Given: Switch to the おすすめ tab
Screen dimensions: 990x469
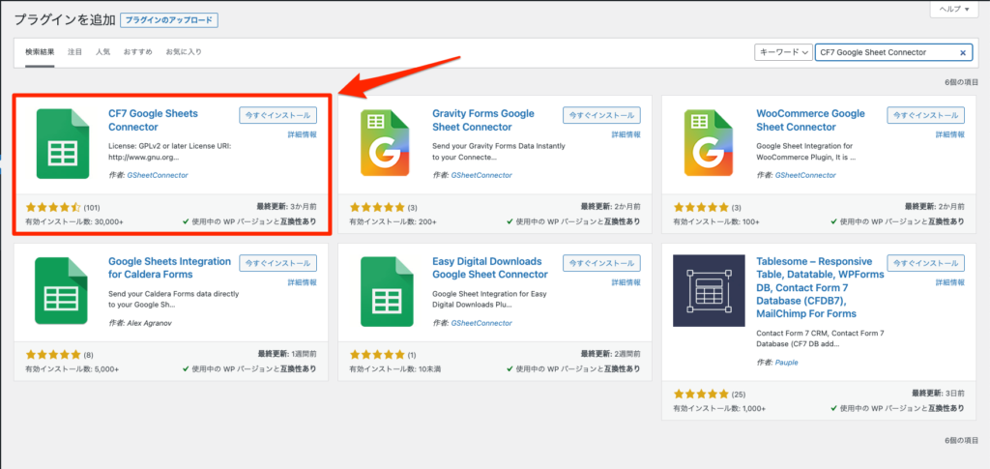Looking at the screenshot, I should [x=137, y=52].
